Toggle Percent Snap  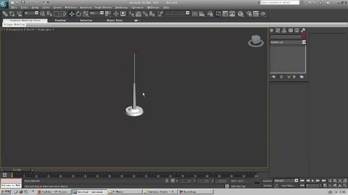pyautogui.click(x=145, y=14)
